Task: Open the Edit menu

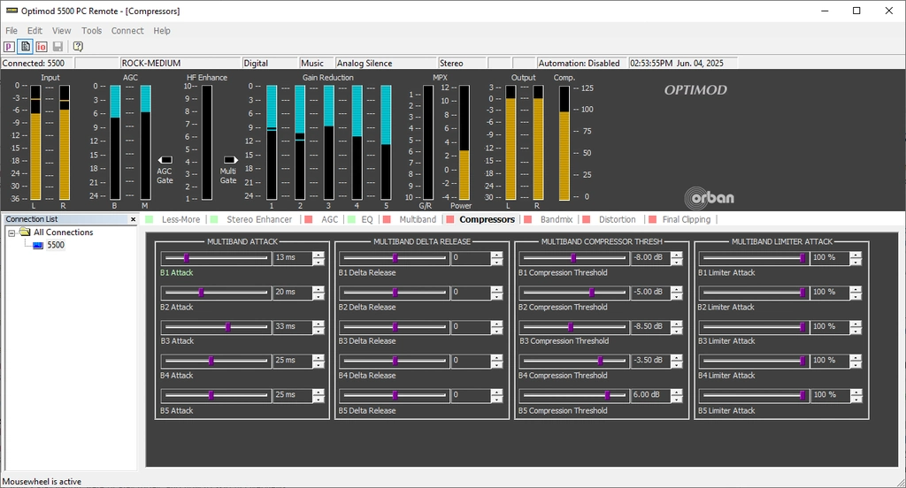Action: pyautogui.click(x=35, y=31)
